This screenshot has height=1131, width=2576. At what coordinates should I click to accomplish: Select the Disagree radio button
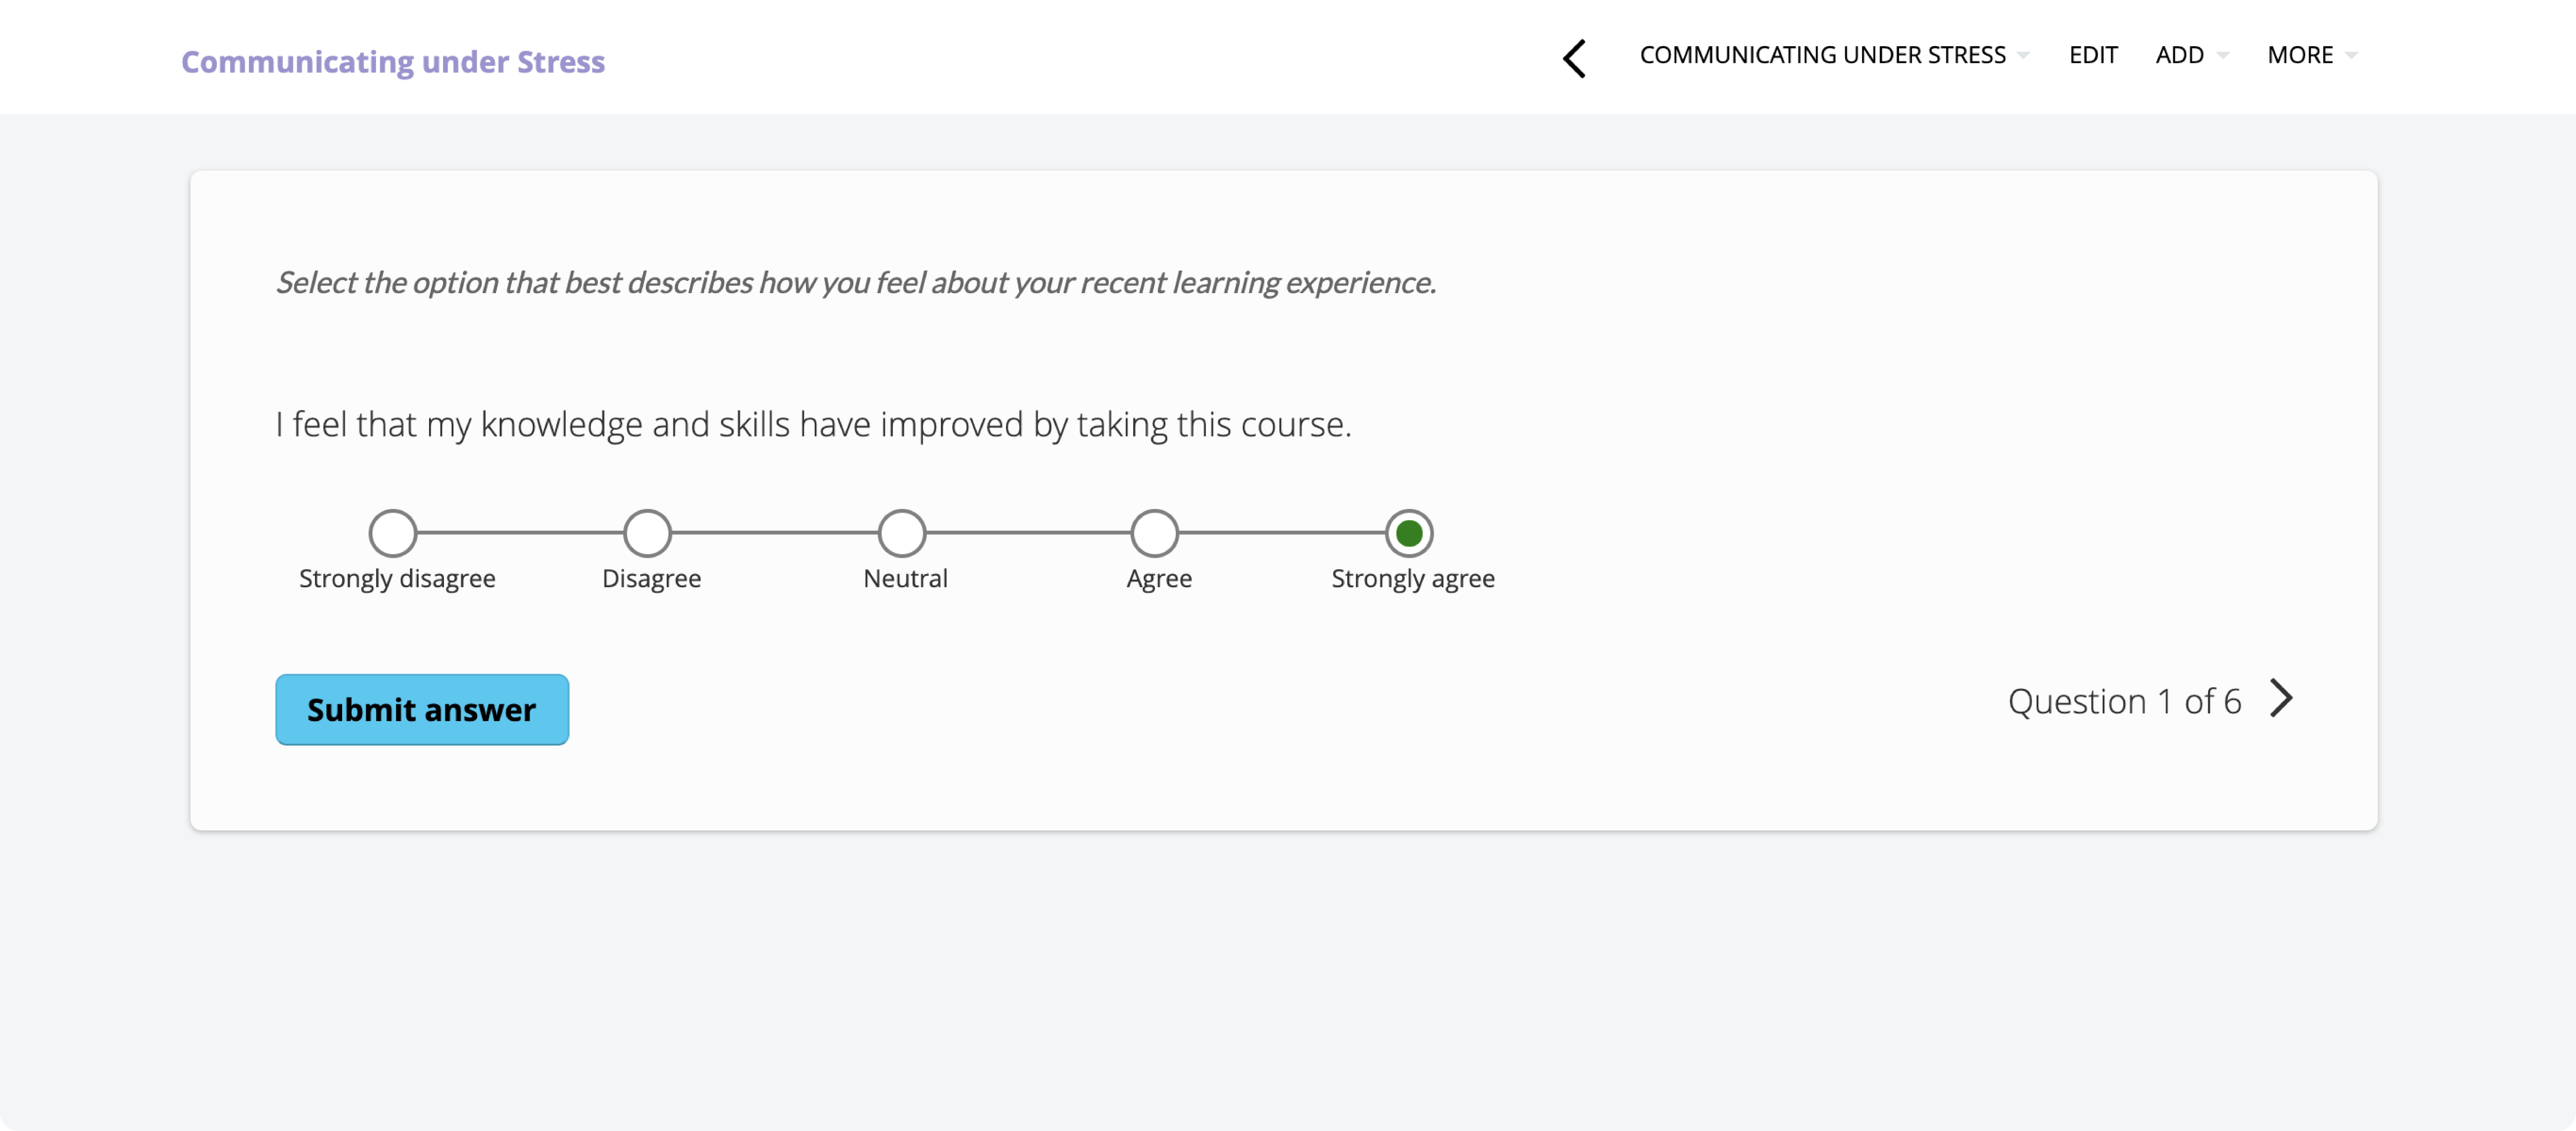[x=647, y=533]
